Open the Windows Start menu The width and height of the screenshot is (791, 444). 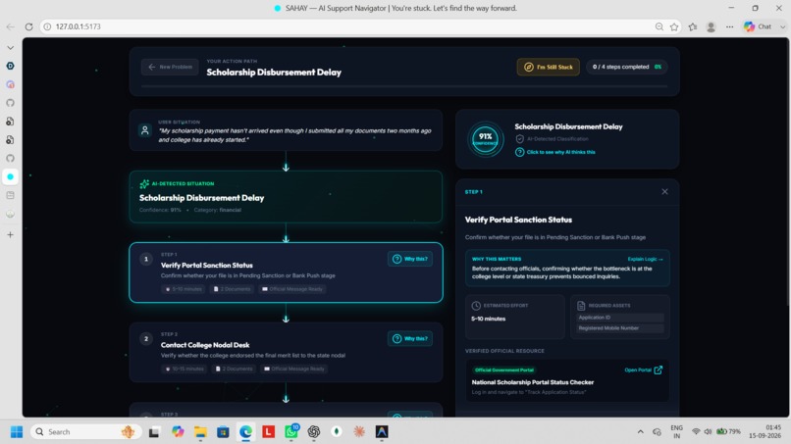(x=17, y=432)
